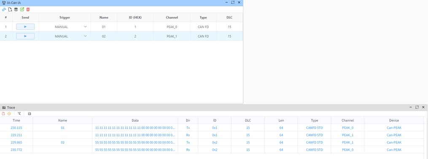Click the Device column header in Trace
This screenshot has height=159, width=428.
(394, 120)
